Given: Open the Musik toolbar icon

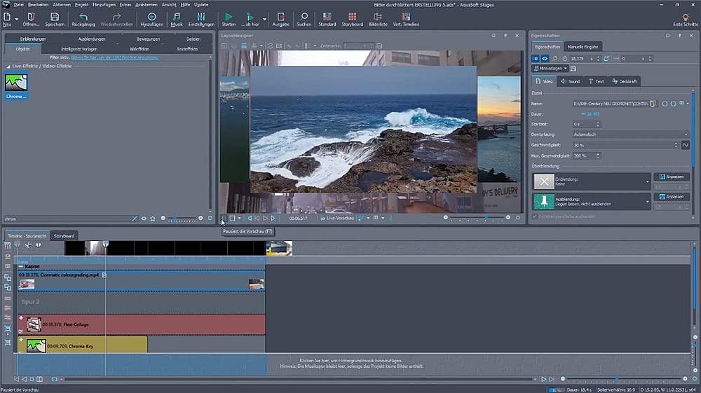Looking at the screenshot, I should [x=176, y=16].
